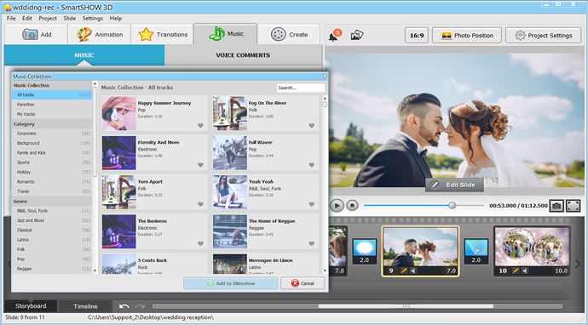The width and height of the screenshot is (588, 325).
Task: Open Project Settings
Action: pyautogui.click(x=544, y=36)
